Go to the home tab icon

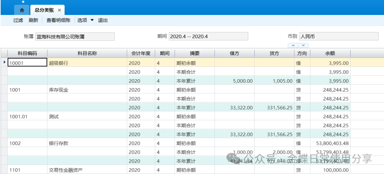click(x=22, y=10)
